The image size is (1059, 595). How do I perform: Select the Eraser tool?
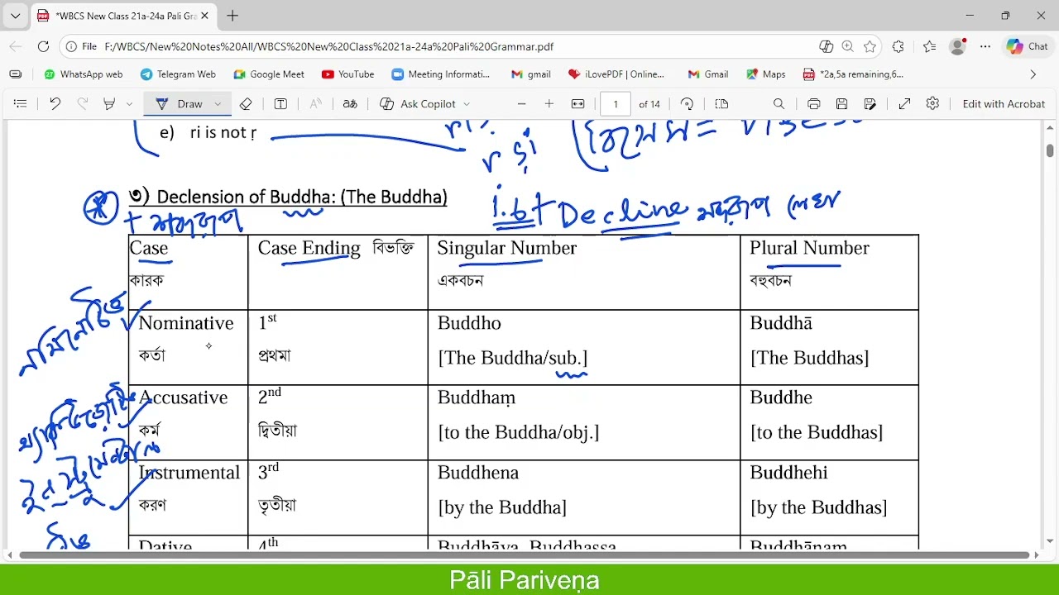(246, 104)
